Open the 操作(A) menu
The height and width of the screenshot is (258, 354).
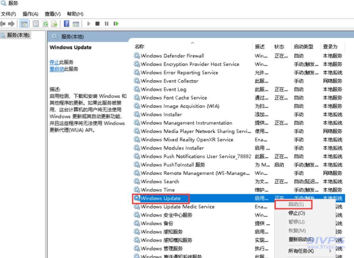(31, 14)
